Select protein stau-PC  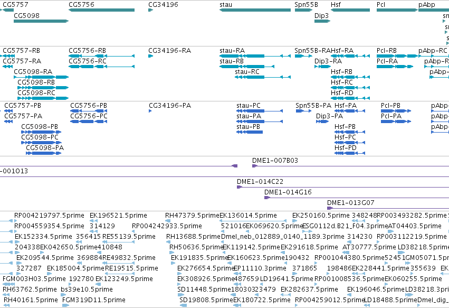pos(260,111)
